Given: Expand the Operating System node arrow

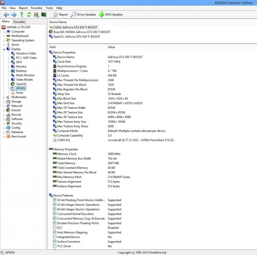Looking at the screenshot, I should [4, 40].
